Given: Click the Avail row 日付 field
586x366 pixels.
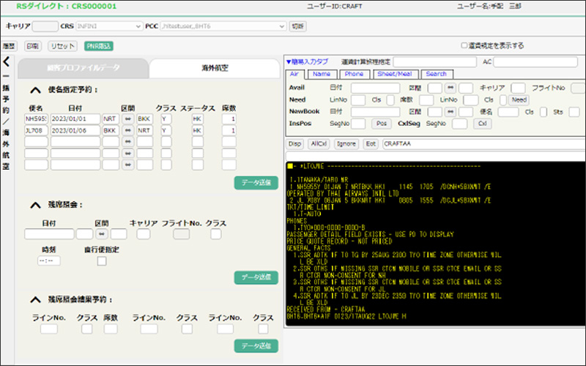Looking at the screenshot, I should point(375,88).
